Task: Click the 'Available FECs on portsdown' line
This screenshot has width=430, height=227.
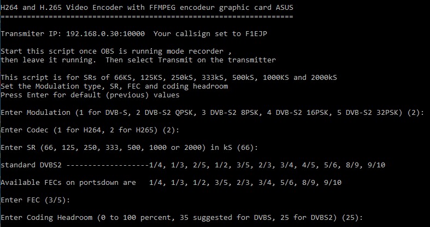Action: pyautogui.click(x=171, y=183)
